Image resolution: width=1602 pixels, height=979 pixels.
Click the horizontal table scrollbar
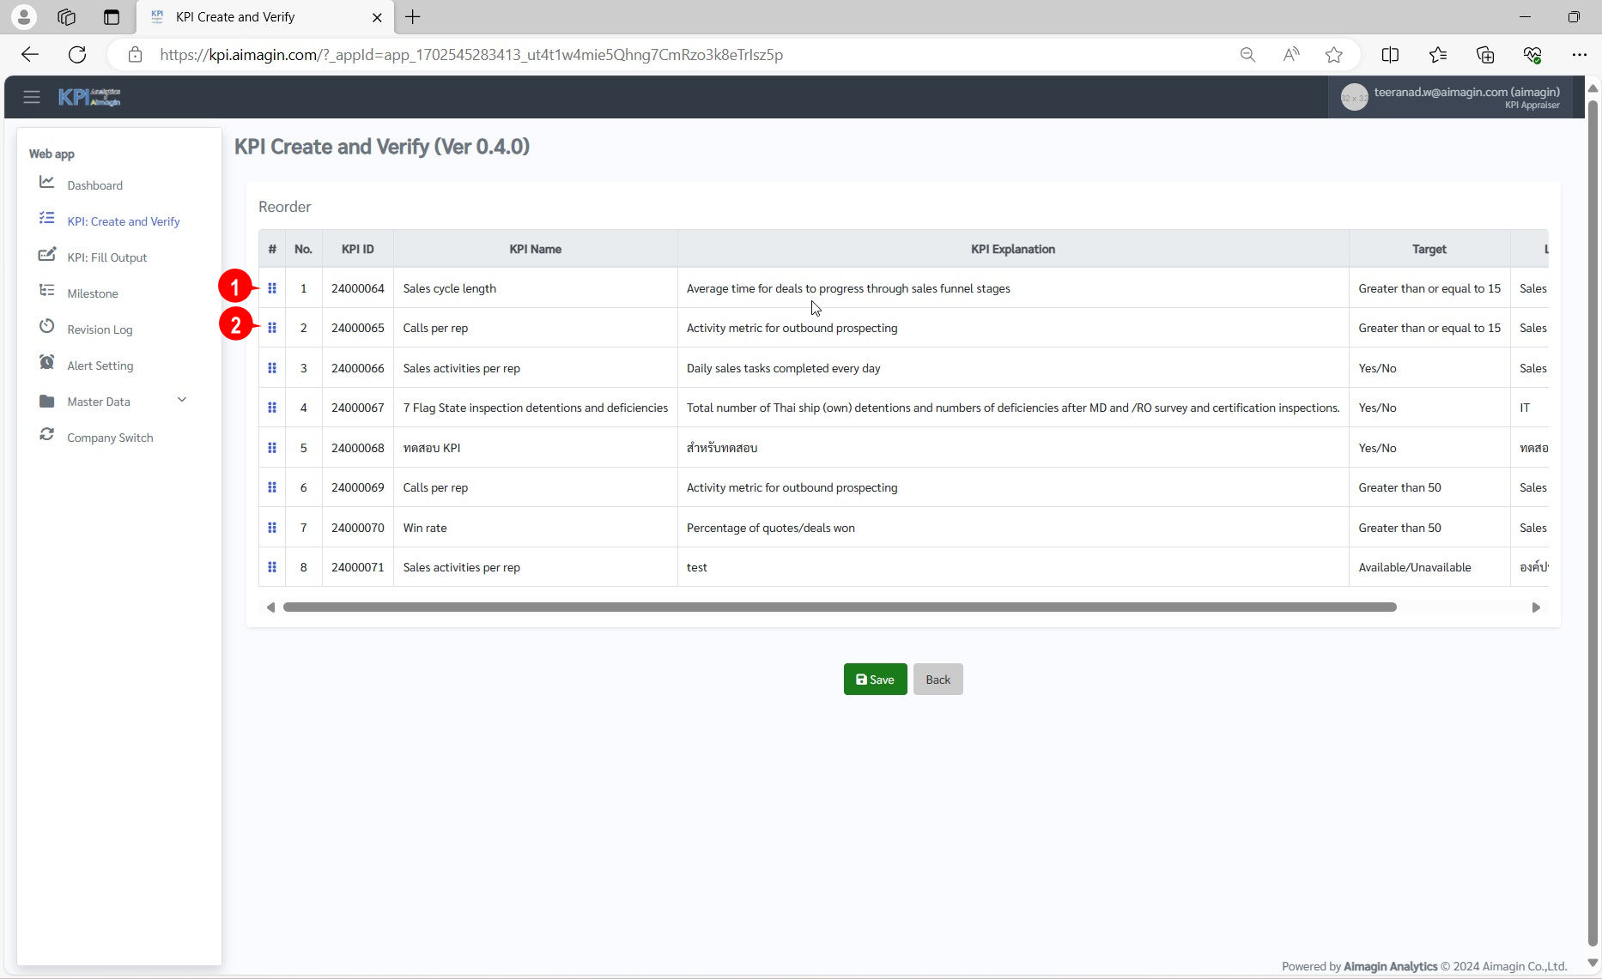click(839, 607)
